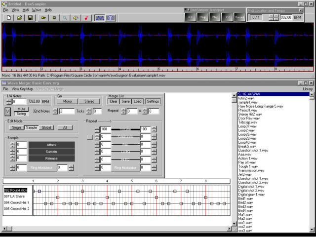Open the Midi menu
Viewport: 316px width, 237px height.
(x=26, y=10)
